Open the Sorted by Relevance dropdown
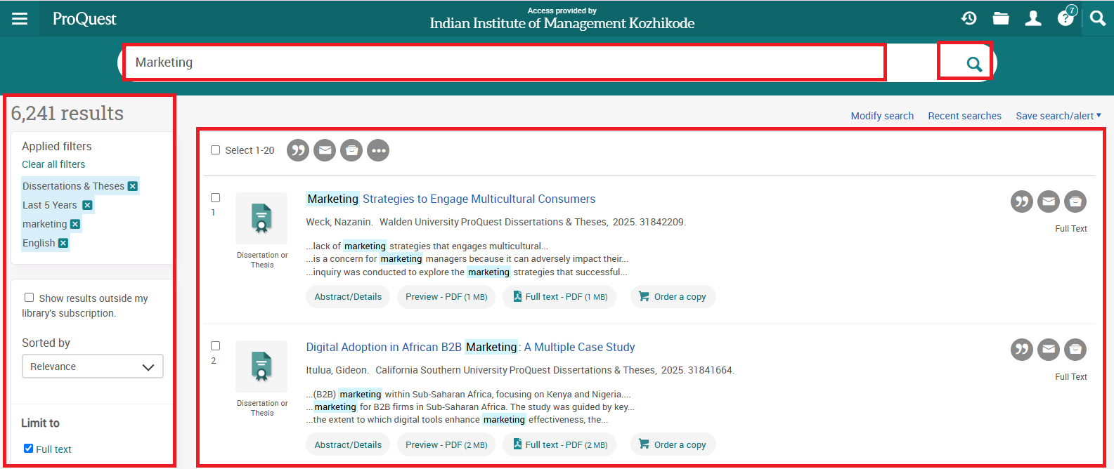 (x=93, y=366)
